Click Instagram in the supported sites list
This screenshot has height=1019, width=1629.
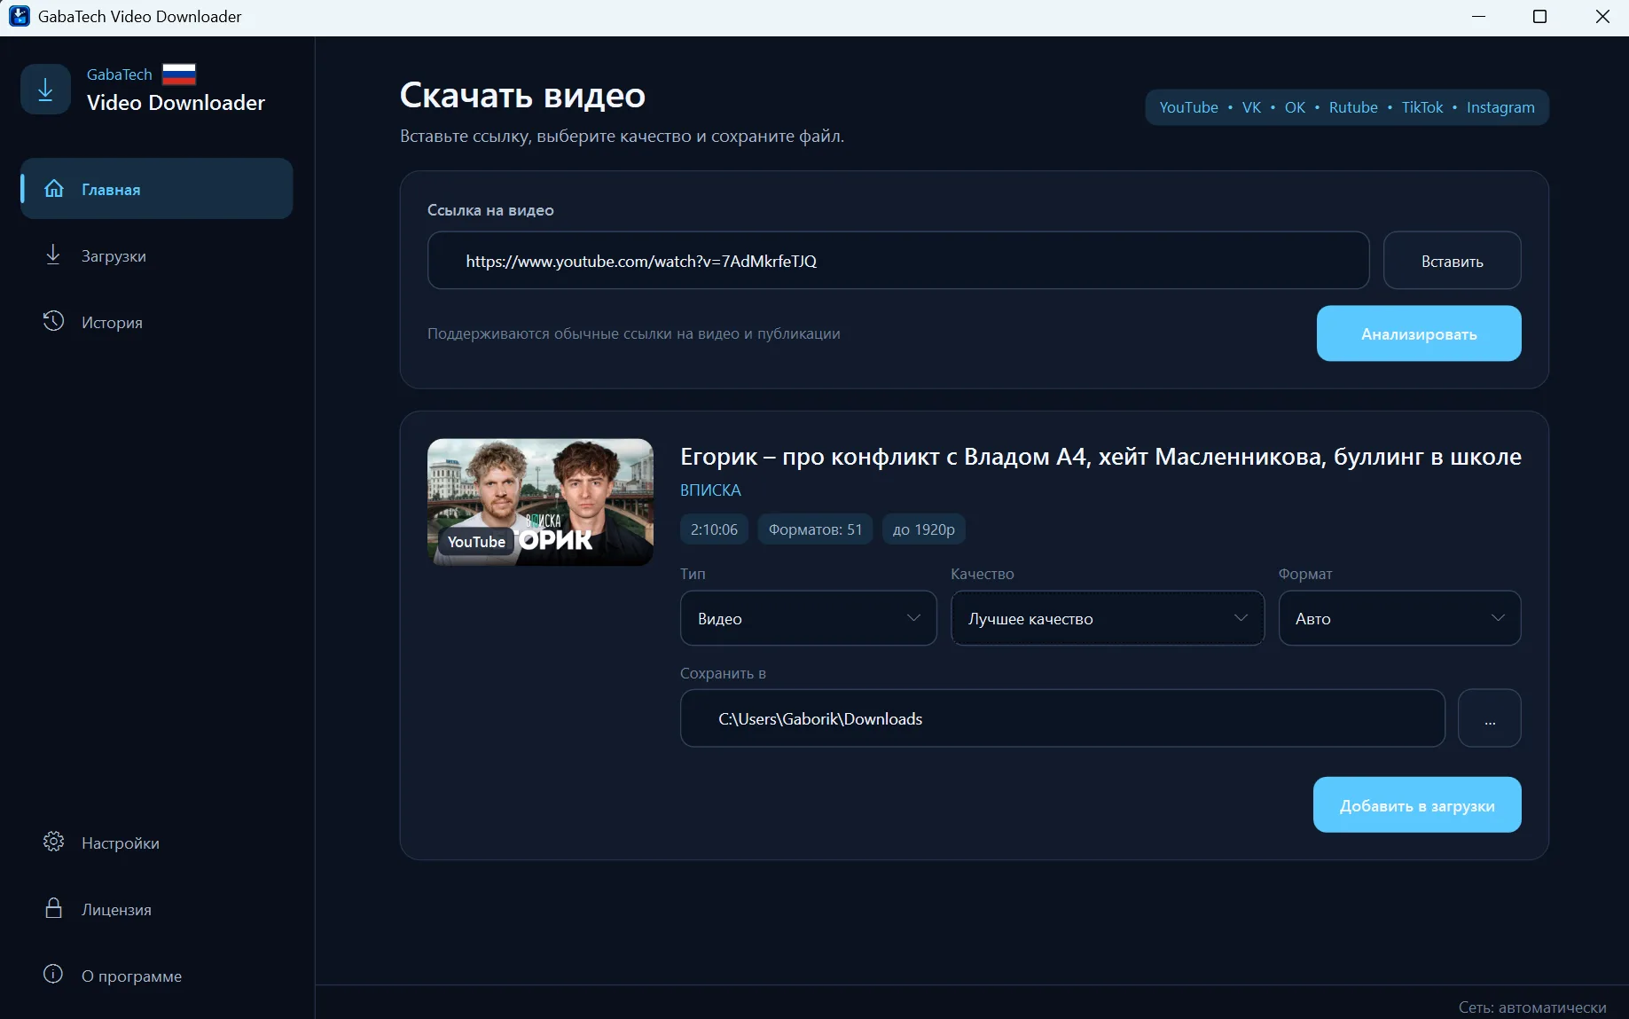click(x=1500, y=107)
